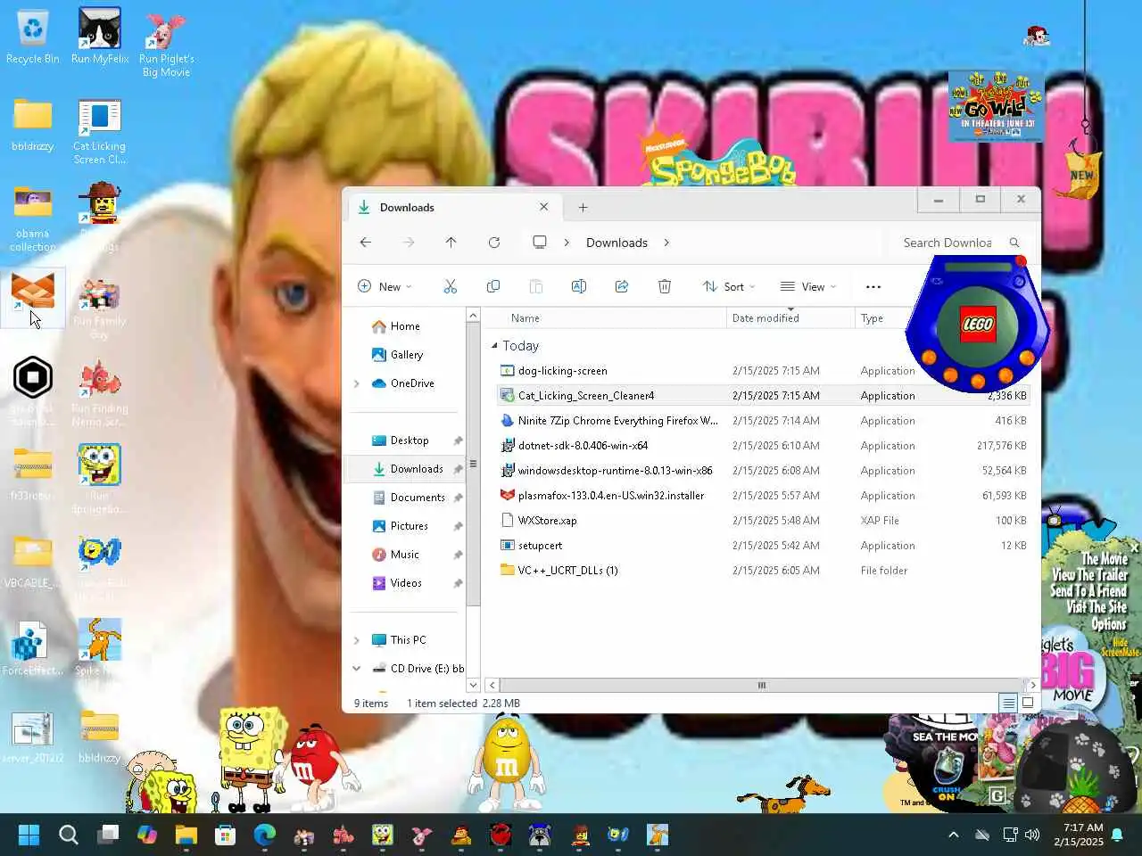Switch to details view using status bar toggle
1142x856 pixels.
[x=1008, y=703]
